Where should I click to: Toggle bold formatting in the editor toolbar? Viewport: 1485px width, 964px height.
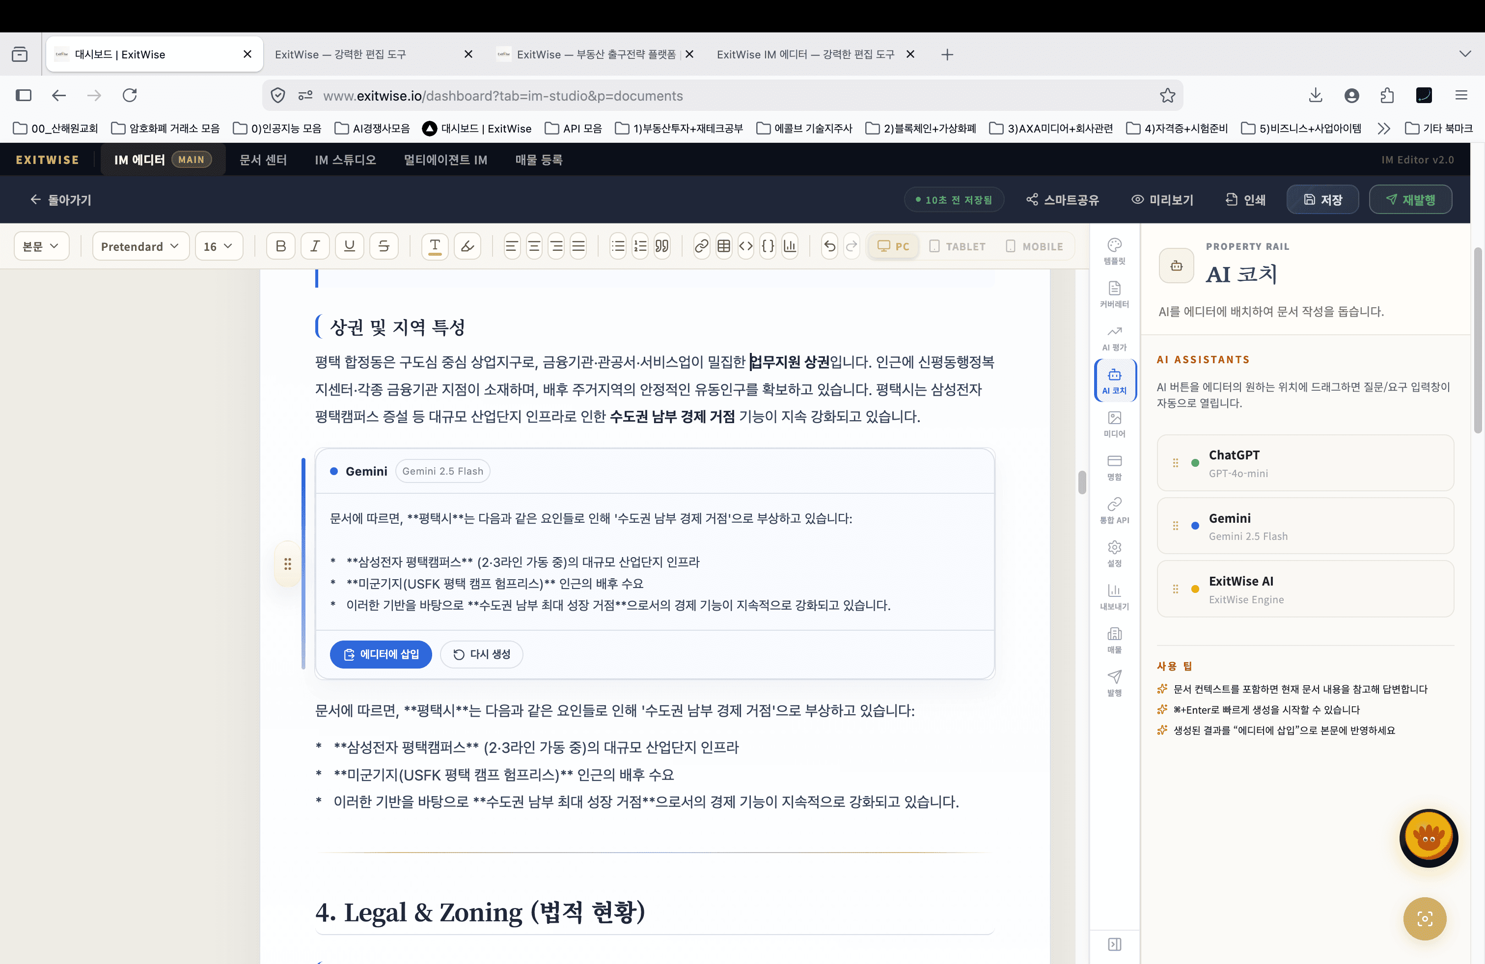[x=281, y=246]
